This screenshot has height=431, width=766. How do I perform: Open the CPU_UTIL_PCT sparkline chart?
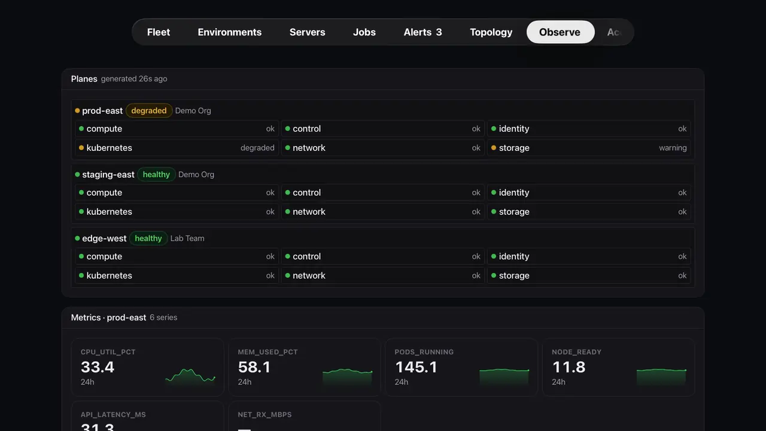[190, 377]
